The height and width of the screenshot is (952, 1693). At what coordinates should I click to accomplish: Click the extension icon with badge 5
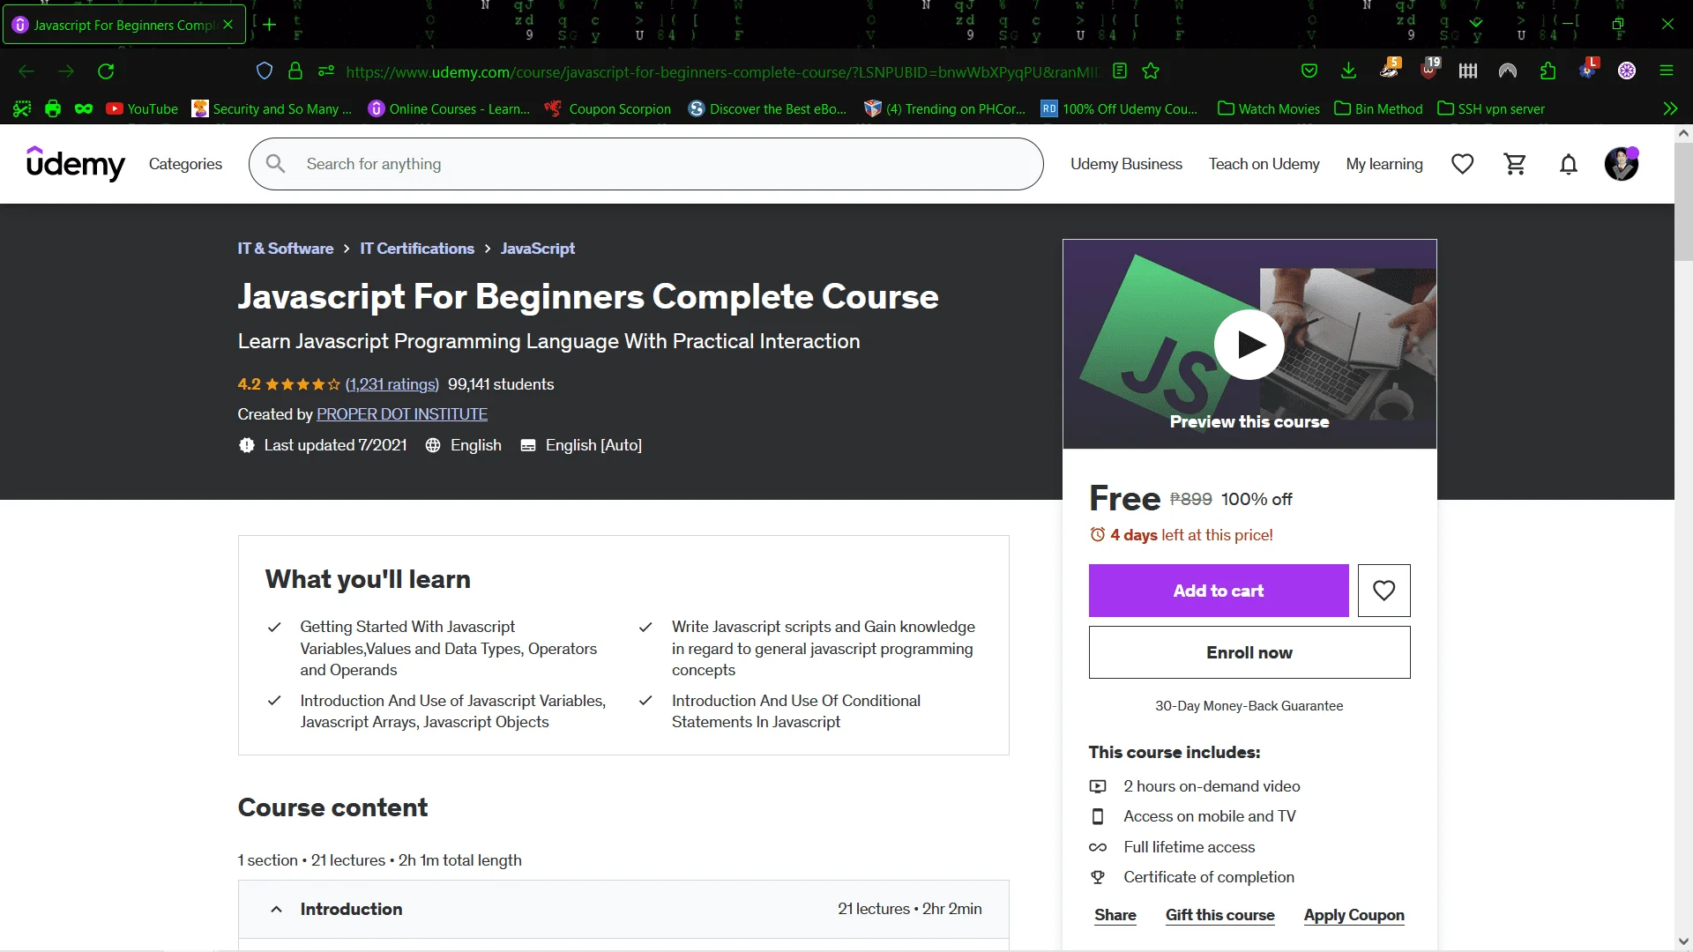(x=1391, y=69)
